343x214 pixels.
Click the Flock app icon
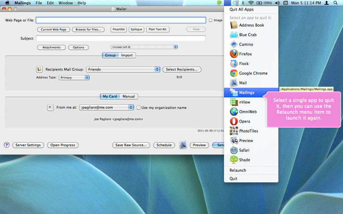[234, 63]
